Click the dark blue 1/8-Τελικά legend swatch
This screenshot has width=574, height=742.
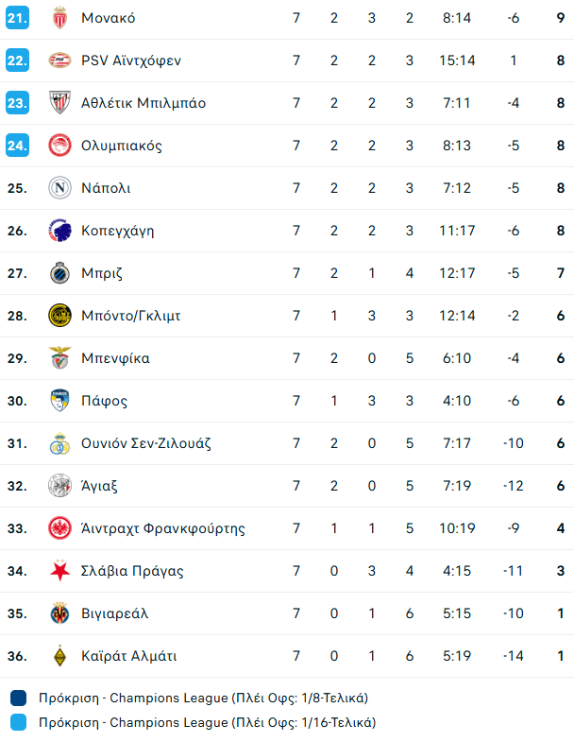19,699
